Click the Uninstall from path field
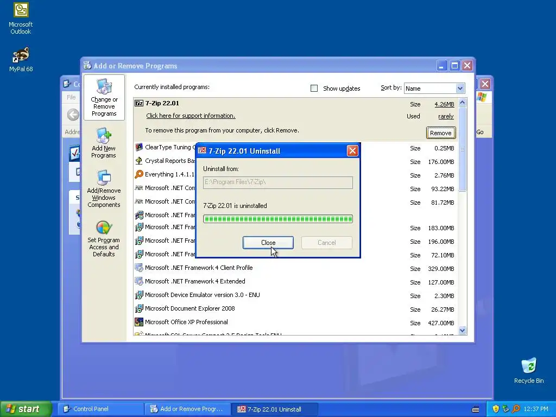This screenshot has width=556, height=417. click(x=278, y=182)
